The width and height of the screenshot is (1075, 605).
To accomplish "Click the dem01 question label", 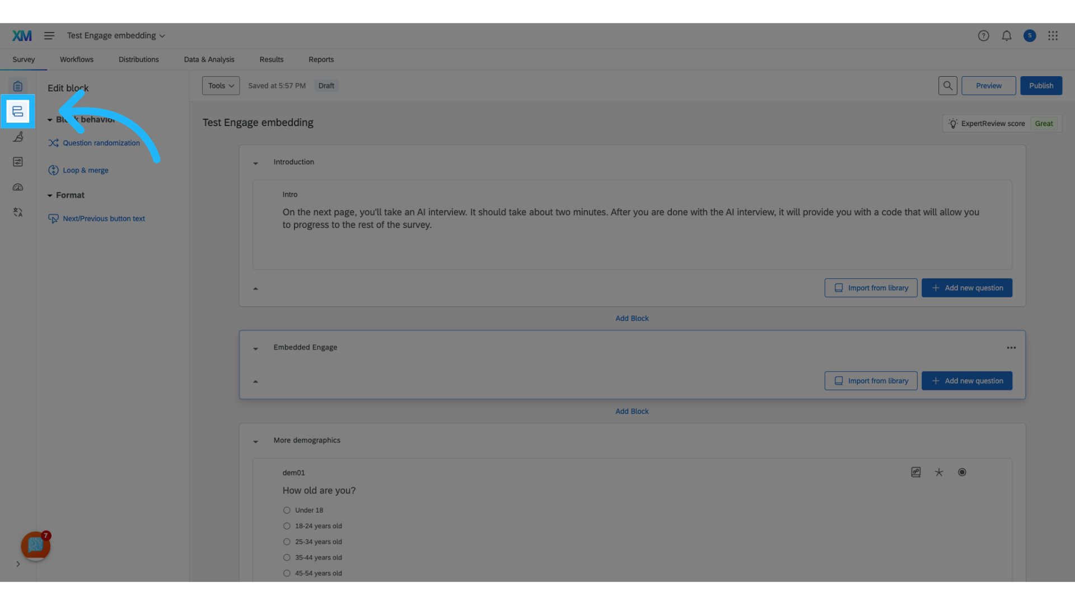I will tap(294, 473).
